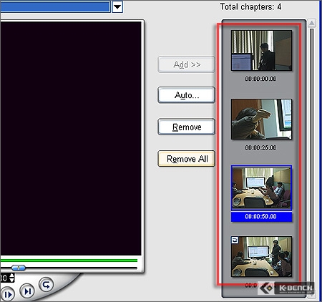This screenshot has width=322, height=302.
Task: Click the Total chapters: 4 text
Action: click(250, 6)
